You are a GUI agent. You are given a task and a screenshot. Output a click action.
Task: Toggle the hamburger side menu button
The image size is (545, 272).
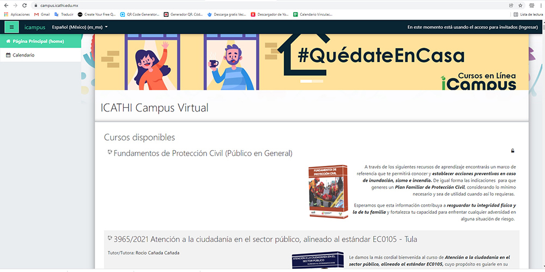11,27
